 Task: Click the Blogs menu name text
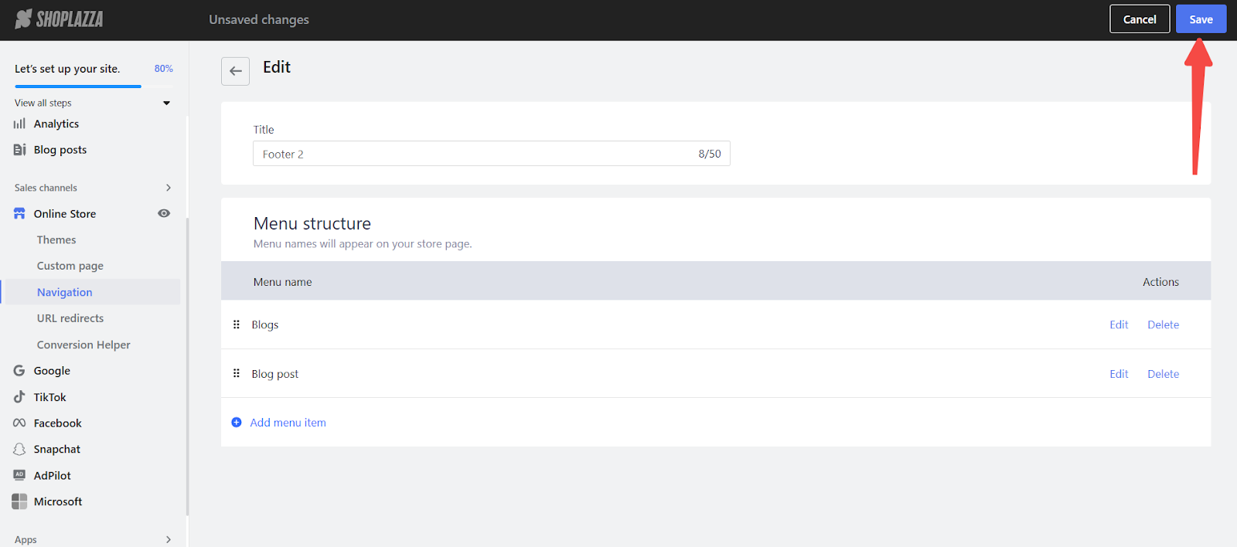tap(264, 324)
